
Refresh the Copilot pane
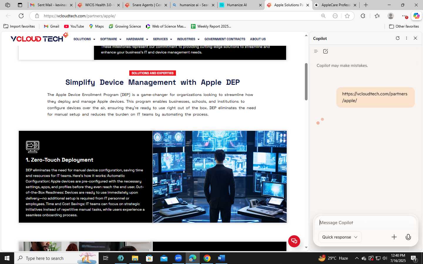[398, 38]
